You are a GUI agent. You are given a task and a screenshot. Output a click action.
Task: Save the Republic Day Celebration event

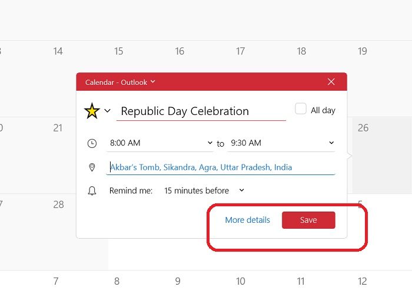pyautogui.click(x=308, y=220)
